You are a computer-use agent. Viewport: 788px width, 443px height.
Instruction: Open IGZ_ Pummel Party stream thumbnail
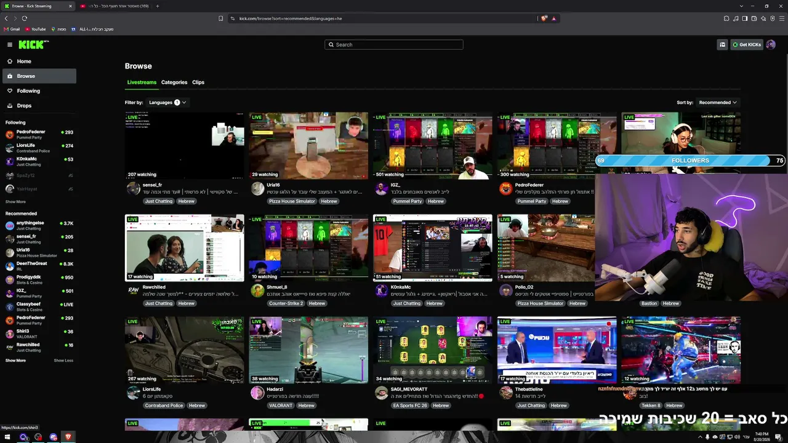click(433, 145)
